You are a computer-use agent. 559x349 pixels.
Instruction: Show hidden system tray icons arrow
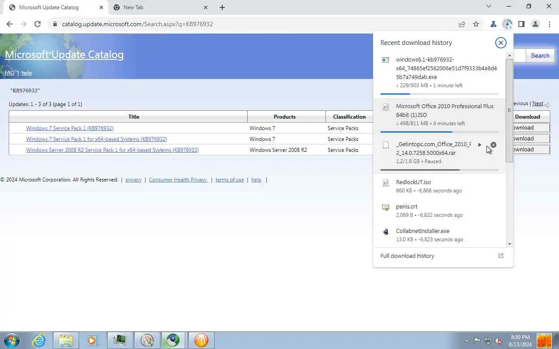pos(466,341)
